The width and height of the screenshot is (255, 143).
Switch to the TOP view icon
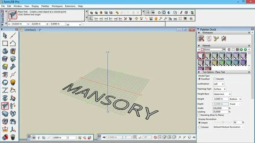pyautogui.click(x=96, y=19)
